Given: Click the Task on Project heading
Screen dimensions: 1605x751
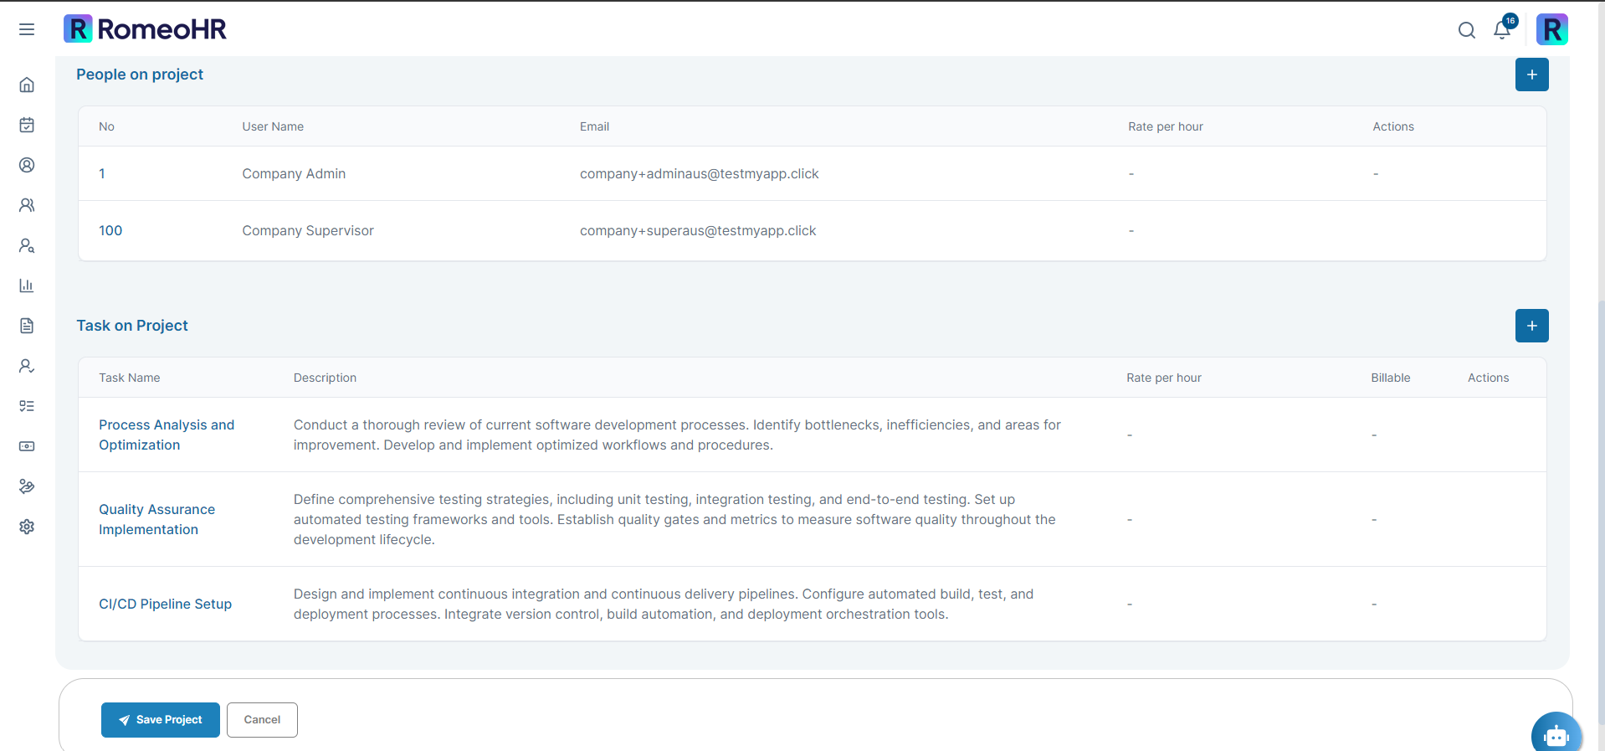Looking at the screenshot, I should [x=132, y=326].
